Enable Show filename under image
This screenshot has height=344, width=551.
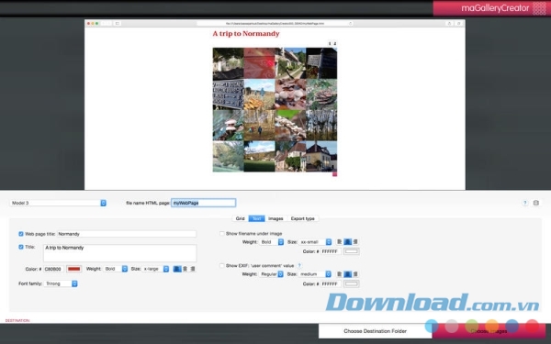click(221, 233)
